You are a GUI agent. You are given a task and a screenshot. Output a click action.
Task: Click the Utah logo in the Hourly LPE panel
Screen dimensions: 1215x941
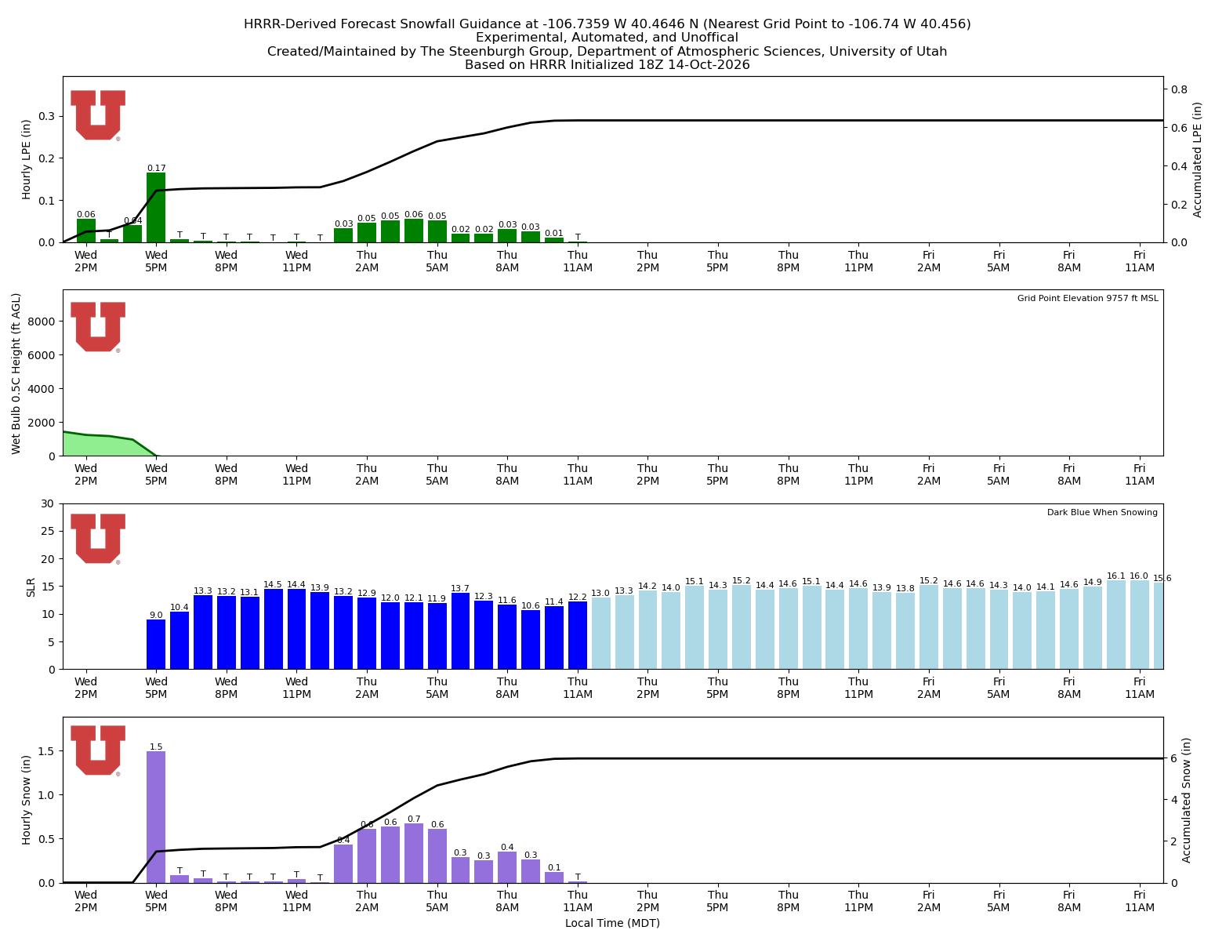[x=98, y=115]
